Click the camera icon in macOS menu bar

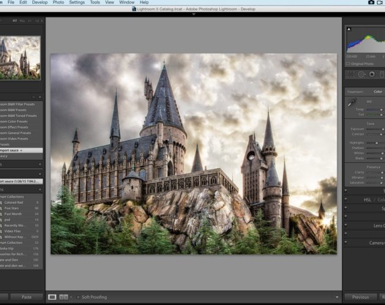tap(371, 2)
